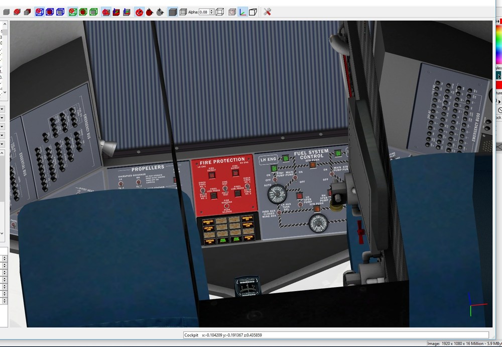The height and width of the screenshot is (347, 502).
Task: Click blue wireframe box with gray cube icon
Action: (x=60, y=12)
